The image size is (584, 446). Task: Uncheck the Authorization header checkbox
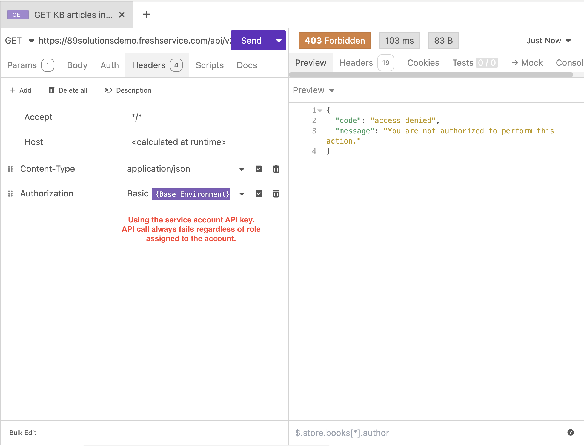click(259, 194)
